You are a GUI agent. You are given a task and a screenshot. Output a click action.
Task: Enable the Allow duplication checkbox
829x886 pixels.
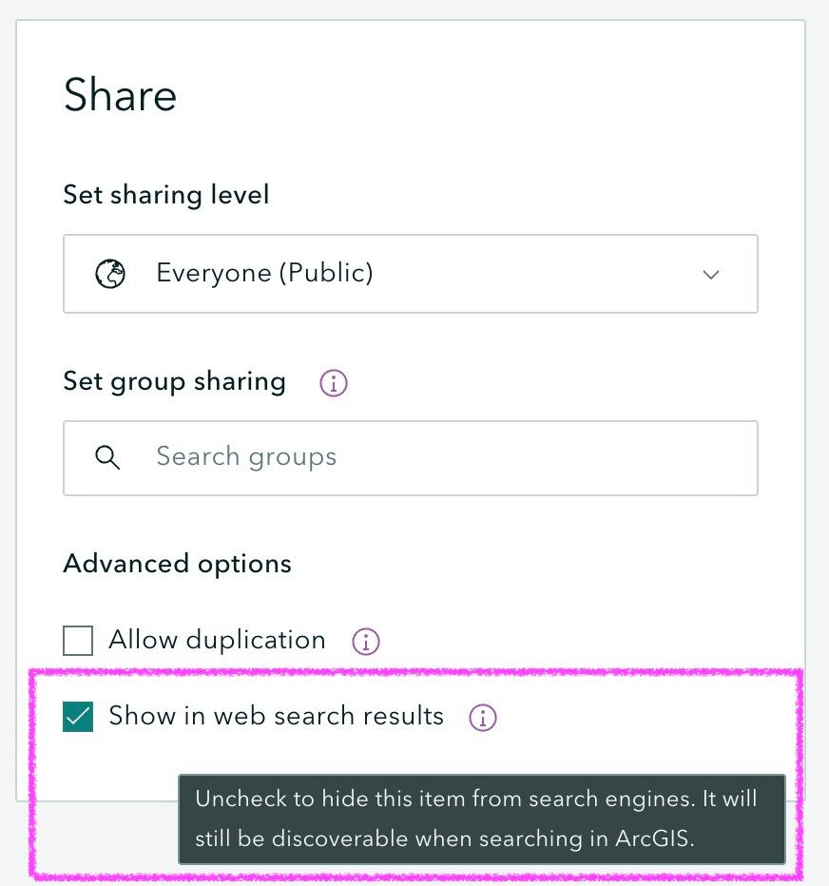[78, 641]
